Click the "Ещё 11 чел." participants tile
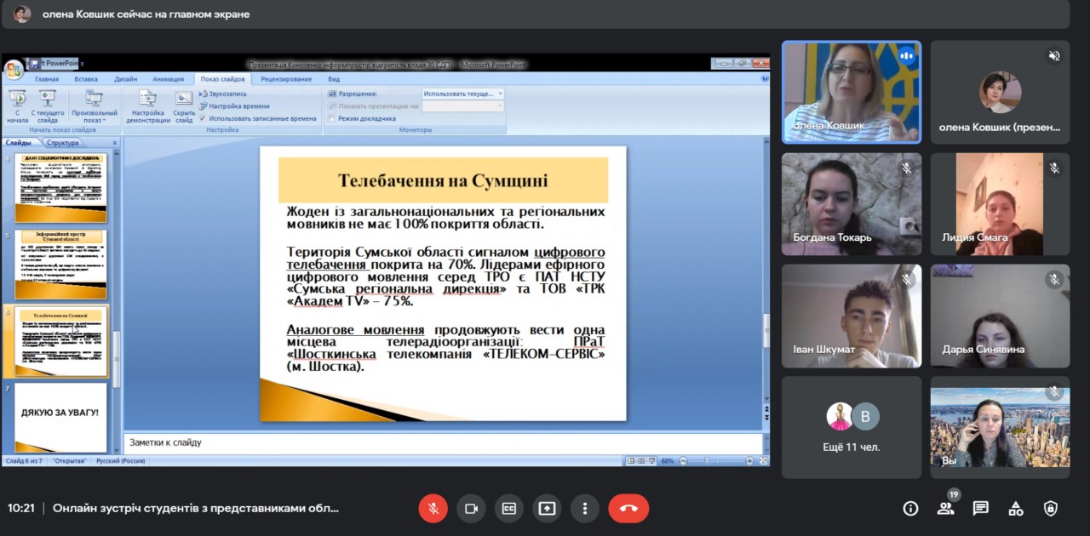The image size is (1090, 536). (x=852, y=427)
